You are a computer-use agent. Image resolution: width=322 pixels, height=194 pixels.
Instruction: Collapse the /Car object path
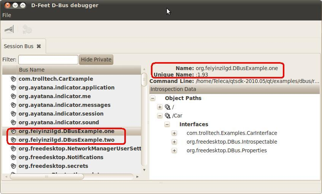pos(160,116)
